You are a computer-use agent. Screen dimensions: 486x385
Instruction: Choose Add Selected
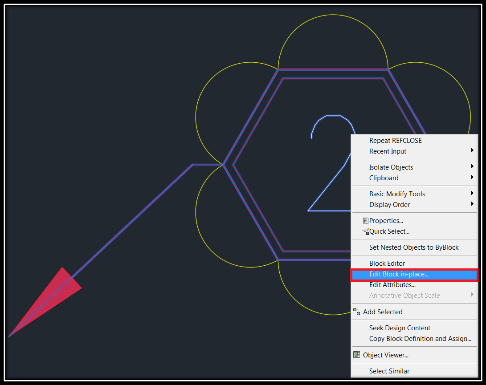[414, 312]
